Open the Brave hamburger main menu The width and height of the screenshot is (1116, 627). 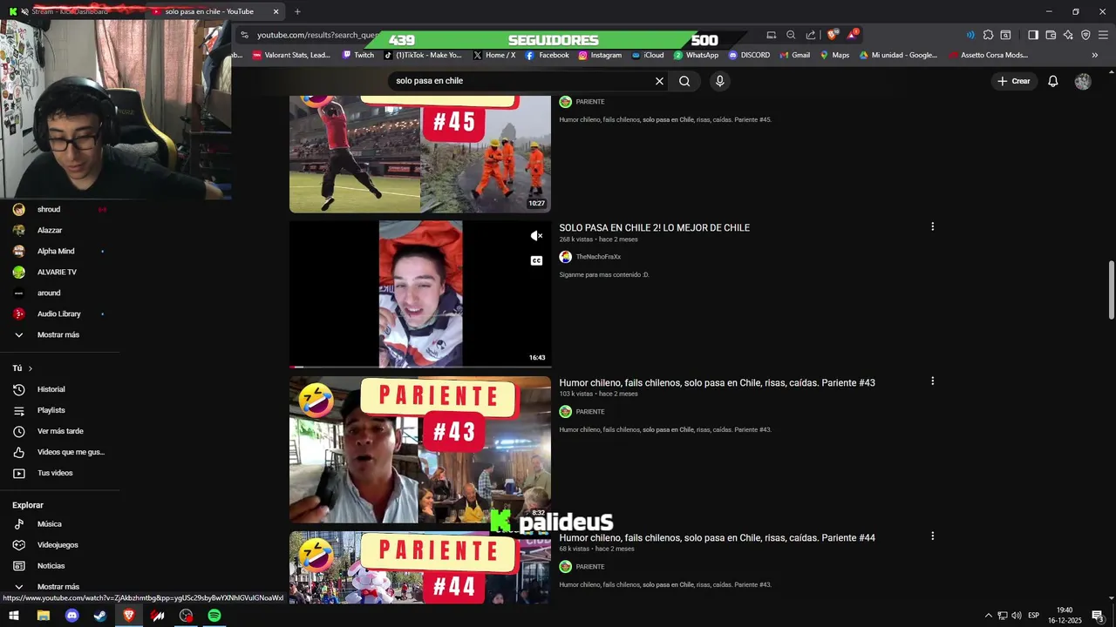[x=1103, y=35]
